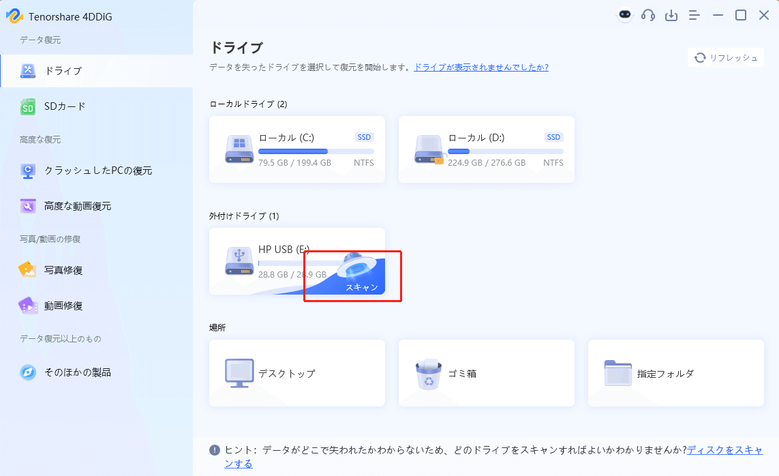Image resolution: width=779 pixels, height=476 pixels.
Task: Click the download icon in title bar
Action: click(x=671, y=16)
